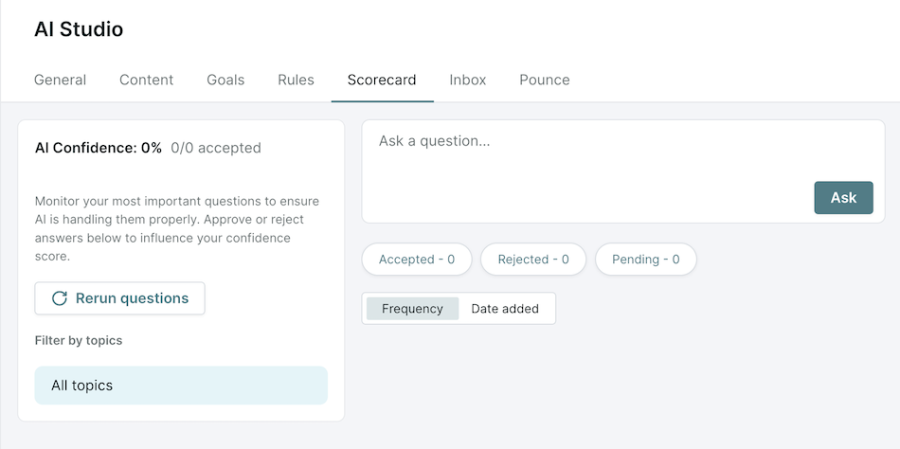Click the AI Confidence: 0% label
The width and height of the screenshot is (900, 449).
(x=99, y=148)
